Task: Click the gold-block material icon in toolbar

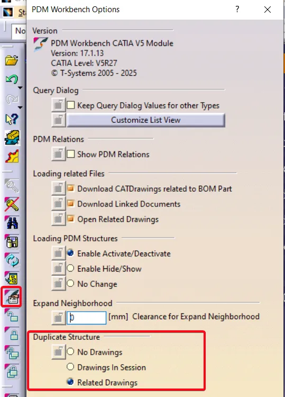Action: click(x=12, y=138)
